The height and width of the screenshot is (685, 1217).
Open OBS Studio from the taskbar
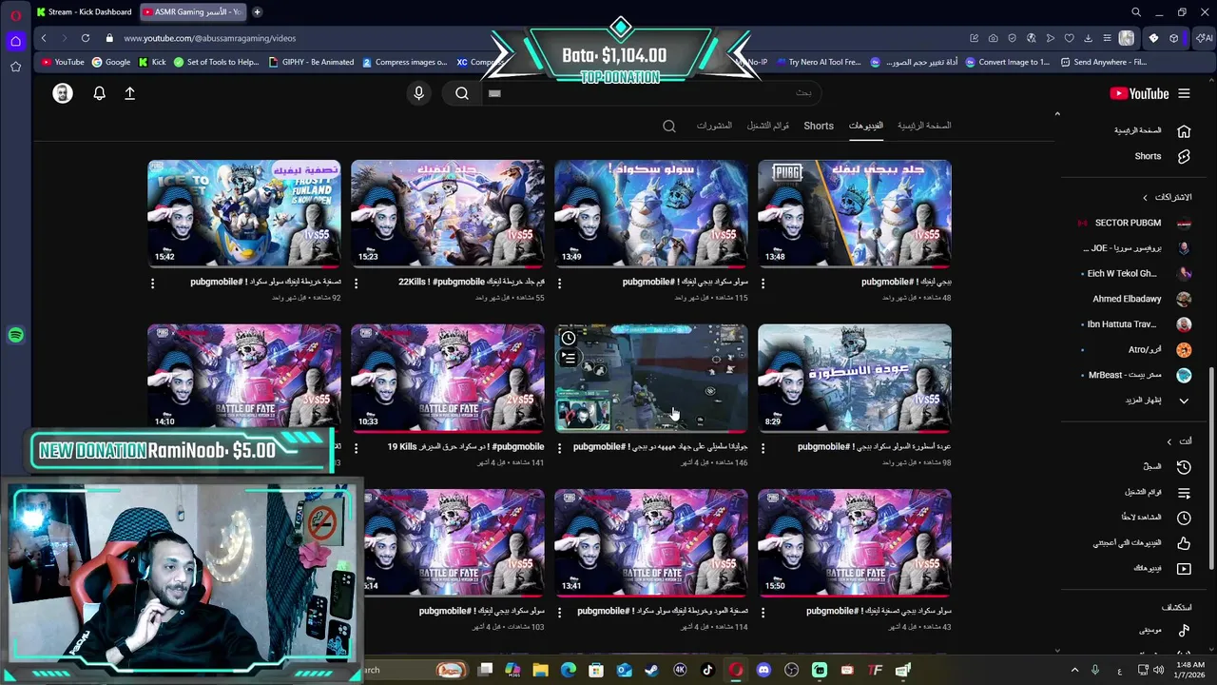pyautogui.click(x=791, y=670)
